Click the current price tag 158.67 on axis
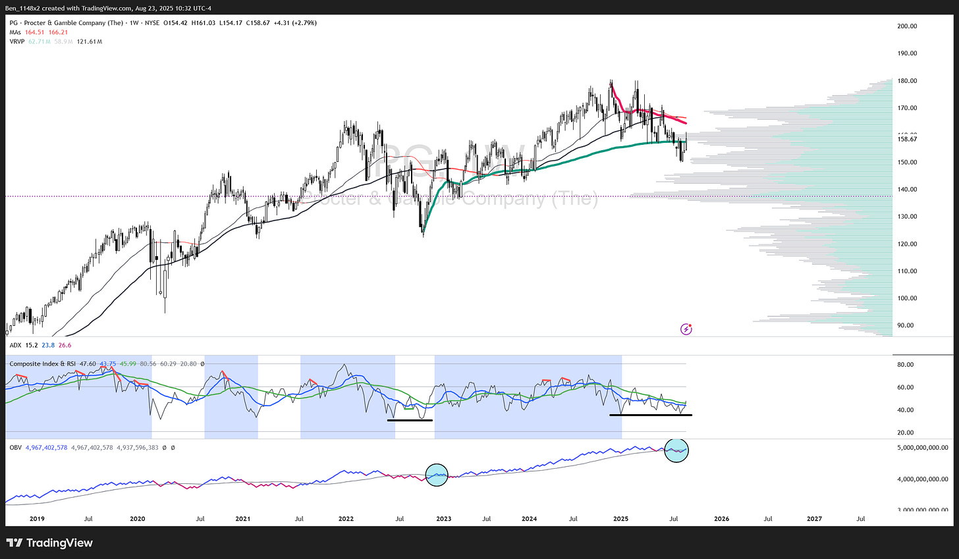 907,139
